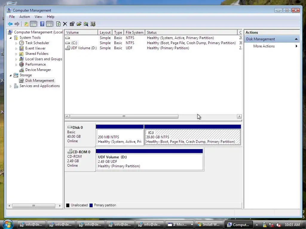Toggle Show/Hide Action Pane button
306x229 pixels.
pyautogui.click(x=50, y=24)
